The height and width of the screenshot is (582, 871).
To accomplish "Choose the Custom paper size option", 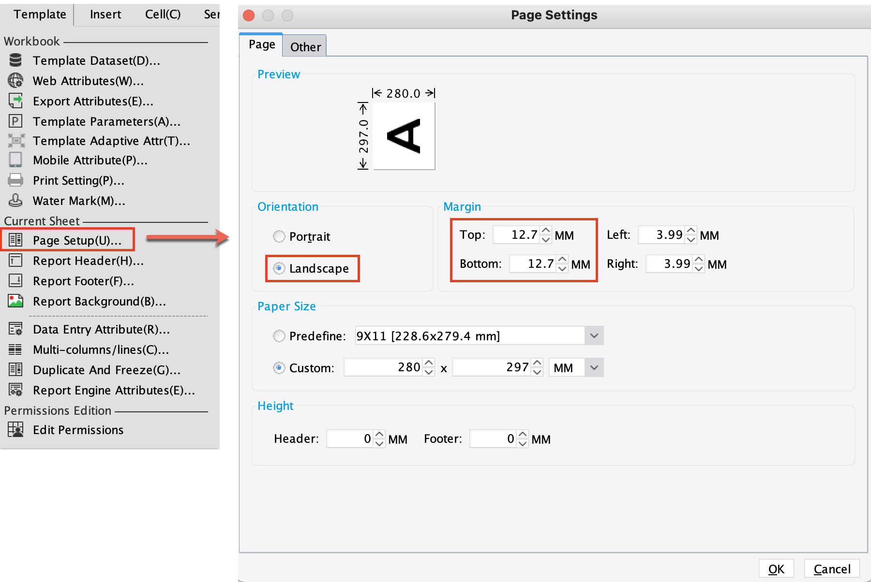I will (x=279, y=368).
